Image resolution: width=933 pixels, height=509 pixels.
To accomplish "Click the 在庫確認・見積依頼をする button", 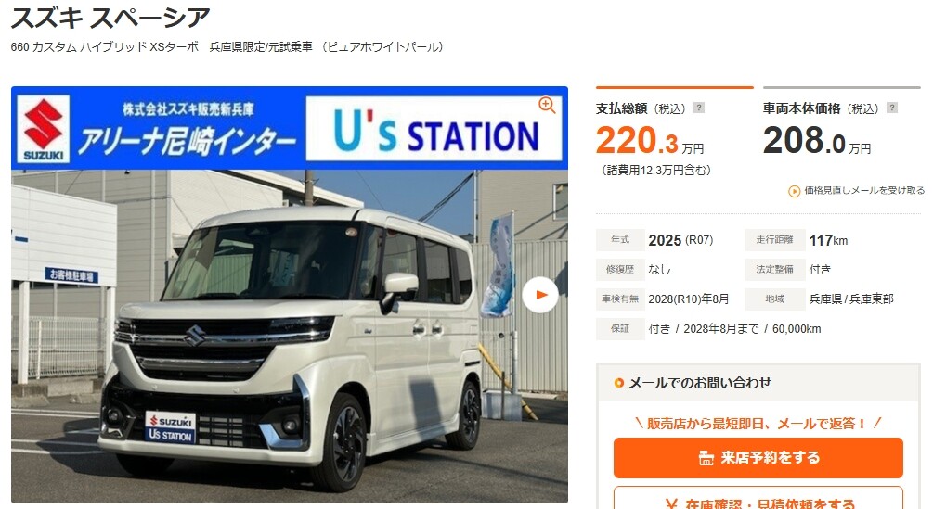I will click(x=758, y=498).
